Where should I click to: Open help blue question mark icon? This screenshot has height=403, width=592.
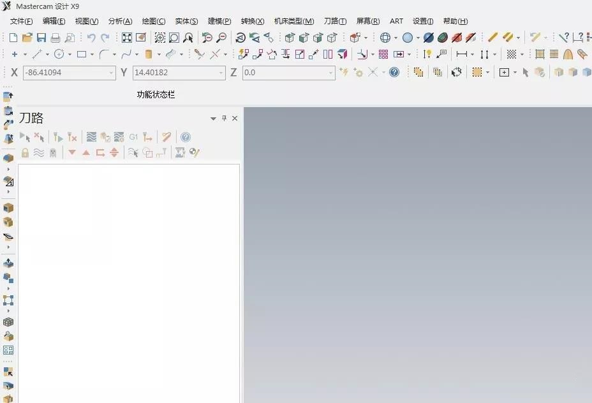click(394, 72)
